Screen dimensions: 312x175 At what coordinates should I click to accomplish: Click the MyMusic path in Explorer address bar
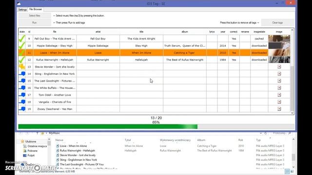click(54, 133)
